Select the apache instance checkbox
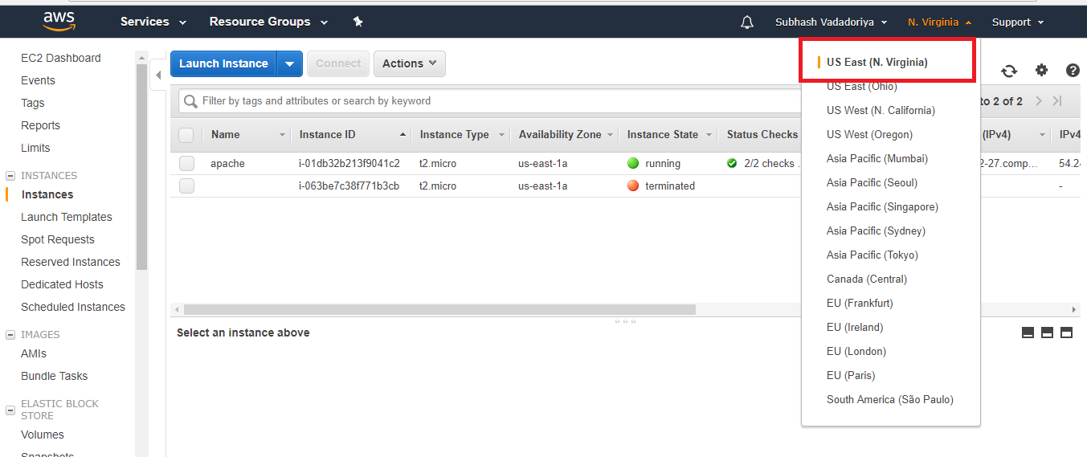This screenshot has height=457, width=1087. tap(186, 163)
